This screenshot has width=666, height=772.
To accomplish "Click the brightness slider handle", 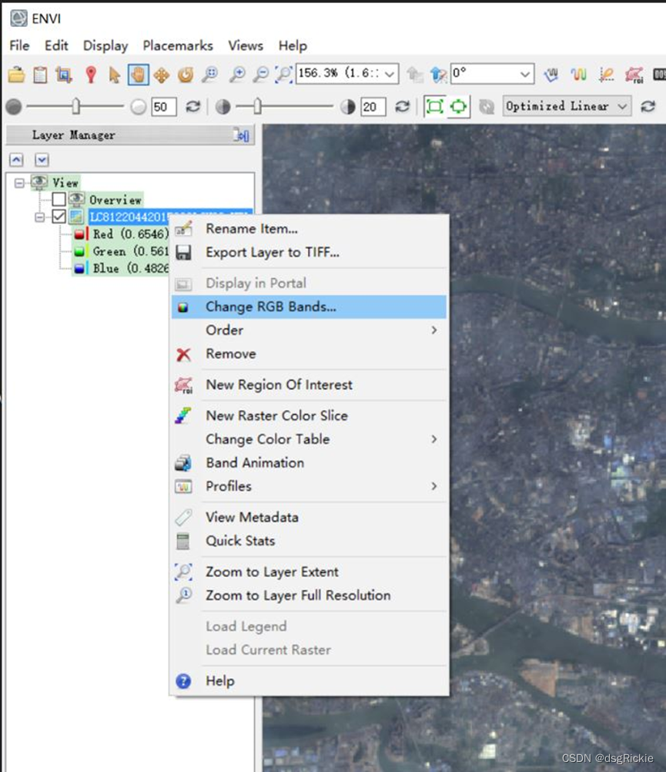I will (x=75, y=106).
